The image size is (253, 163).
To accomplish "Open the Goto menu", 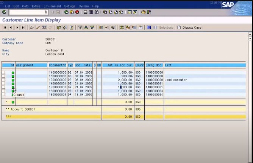I will [x=25, y=6].
